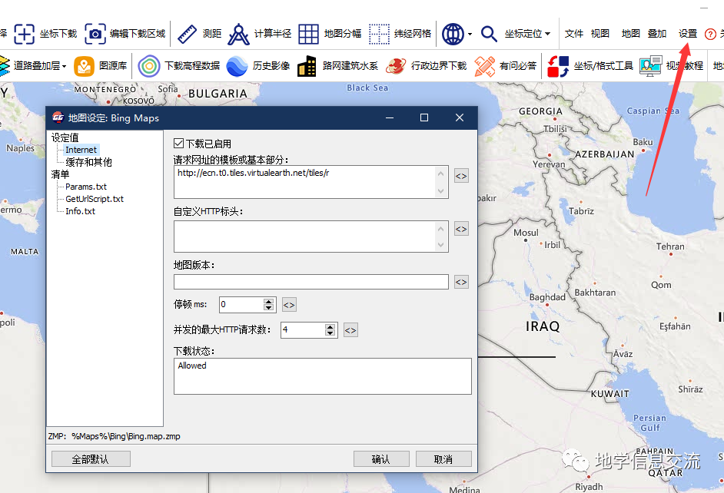Click the 确认 button
This screenshot has width=724, height=493.
point(381,459)
